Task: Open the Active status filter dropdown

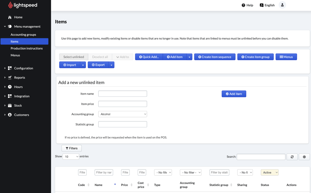Action: (269, 172)
